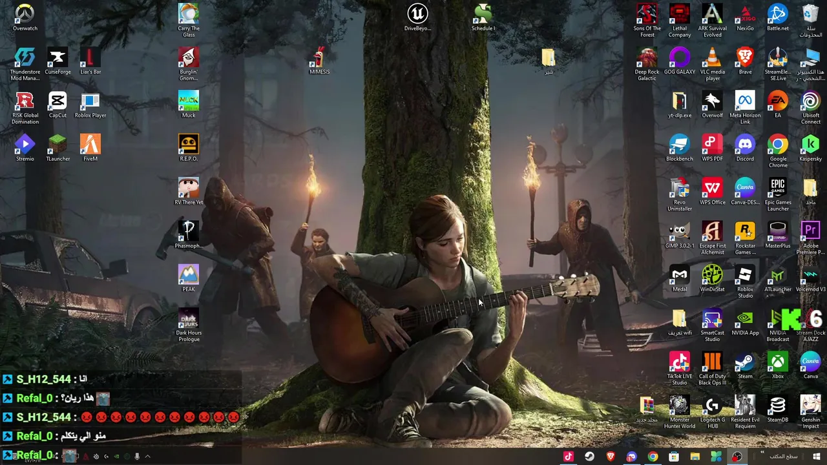Open the Stremio desktop shortcut
Image resolution: width=827 pixels, height=465 pixels.
(x=25, y=148)
